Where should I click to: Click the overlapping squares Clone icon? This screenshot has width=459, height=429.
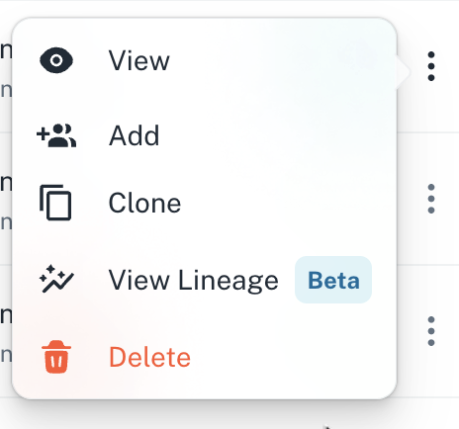(x=55, y=203)
